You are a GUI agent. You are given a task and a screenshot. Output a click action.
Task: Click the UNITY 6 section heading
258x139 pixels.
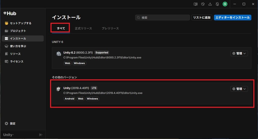tap(57, 42)
